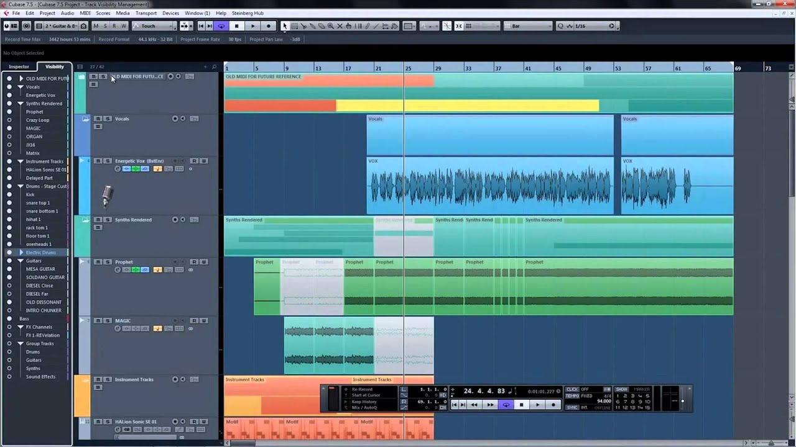796x447 pixels.
Task: Collapse the Group Tracks folder
Action: point(21,343)
